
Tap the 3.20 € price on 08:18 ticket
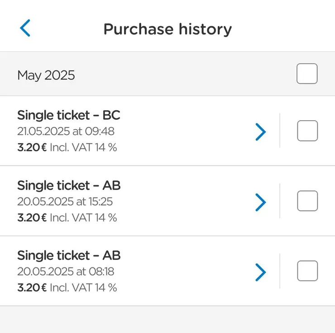click(x=32, y=287)
